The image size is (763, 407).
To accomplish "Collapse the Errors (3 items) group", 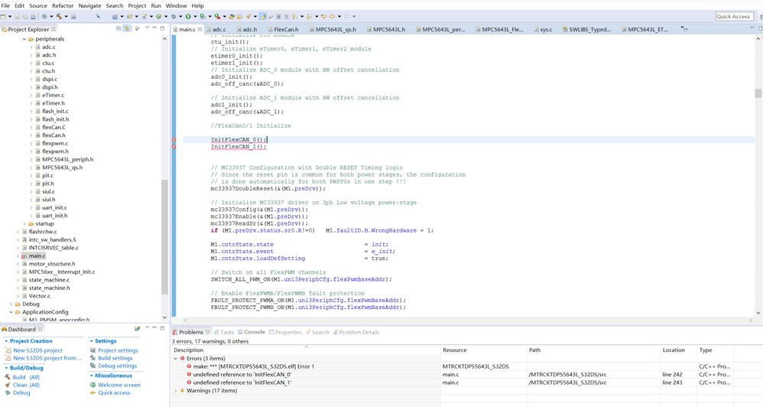I will pos(176,358).
